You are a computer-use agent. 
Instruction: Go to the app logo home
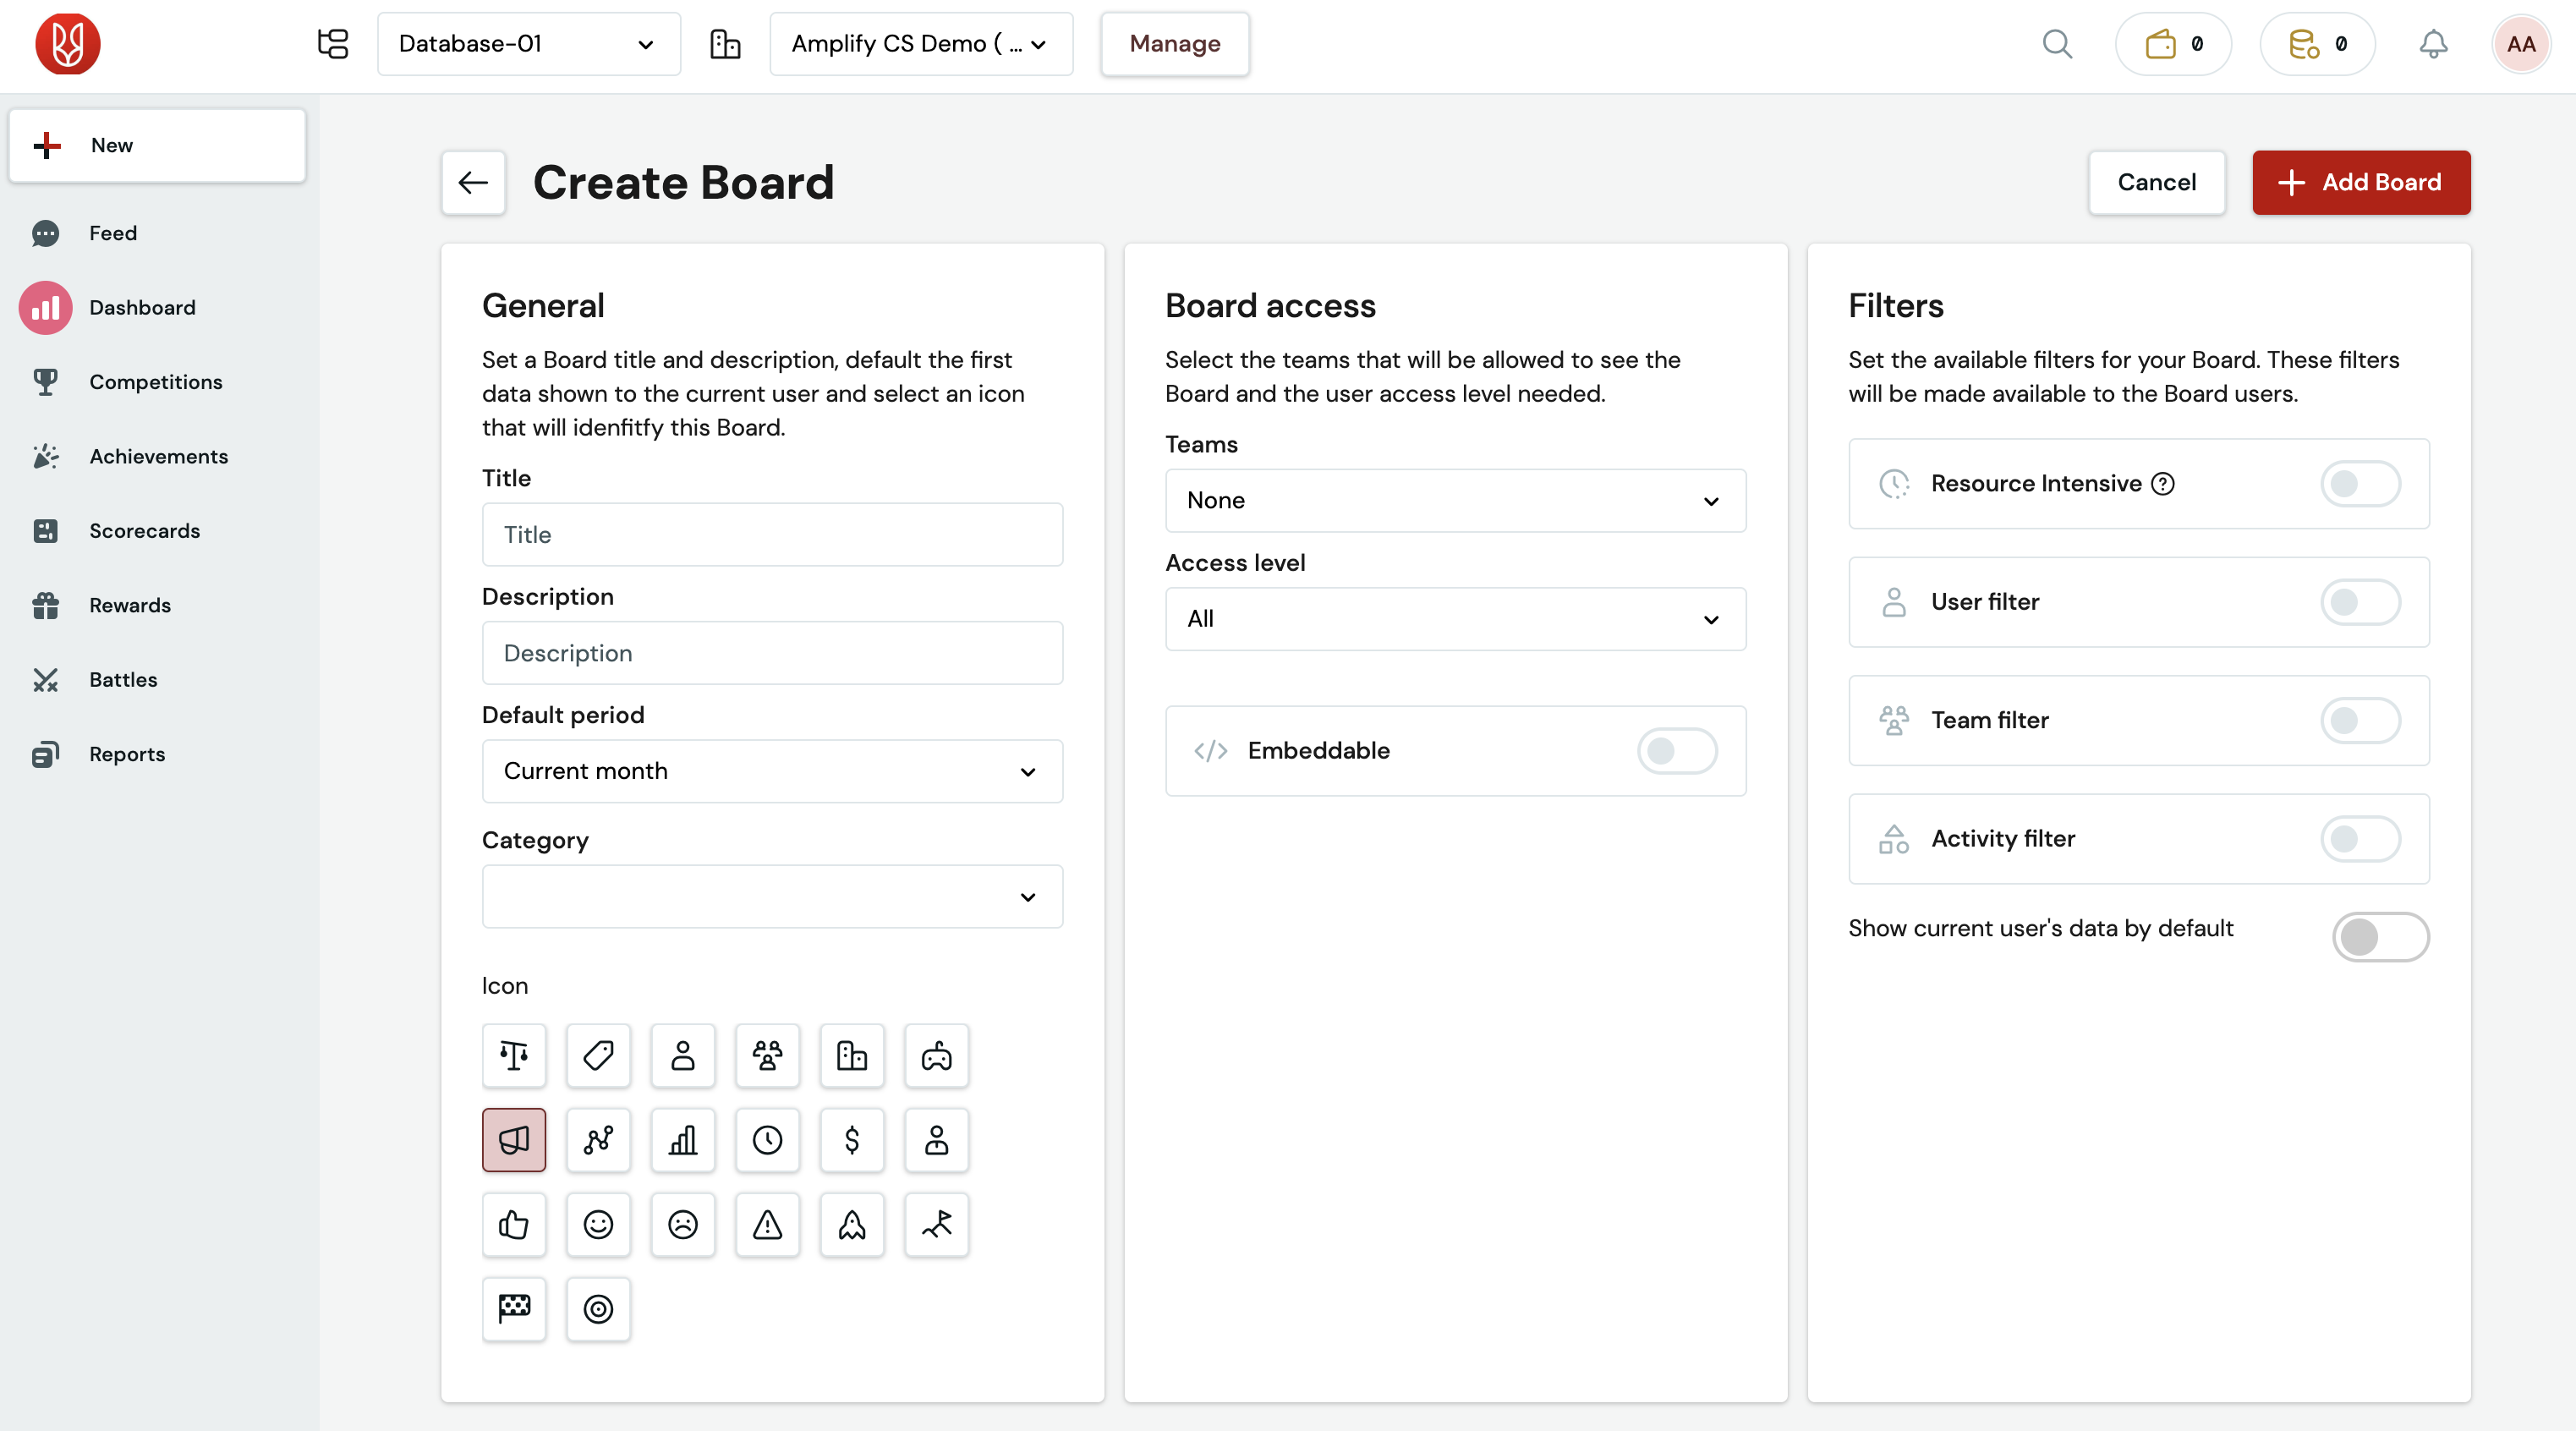click(67, 44)
